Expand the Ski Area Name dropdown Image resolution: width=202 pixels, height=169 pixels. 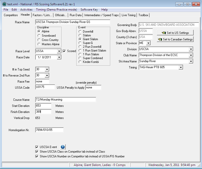pyautogui.click(x=191, y=61)
